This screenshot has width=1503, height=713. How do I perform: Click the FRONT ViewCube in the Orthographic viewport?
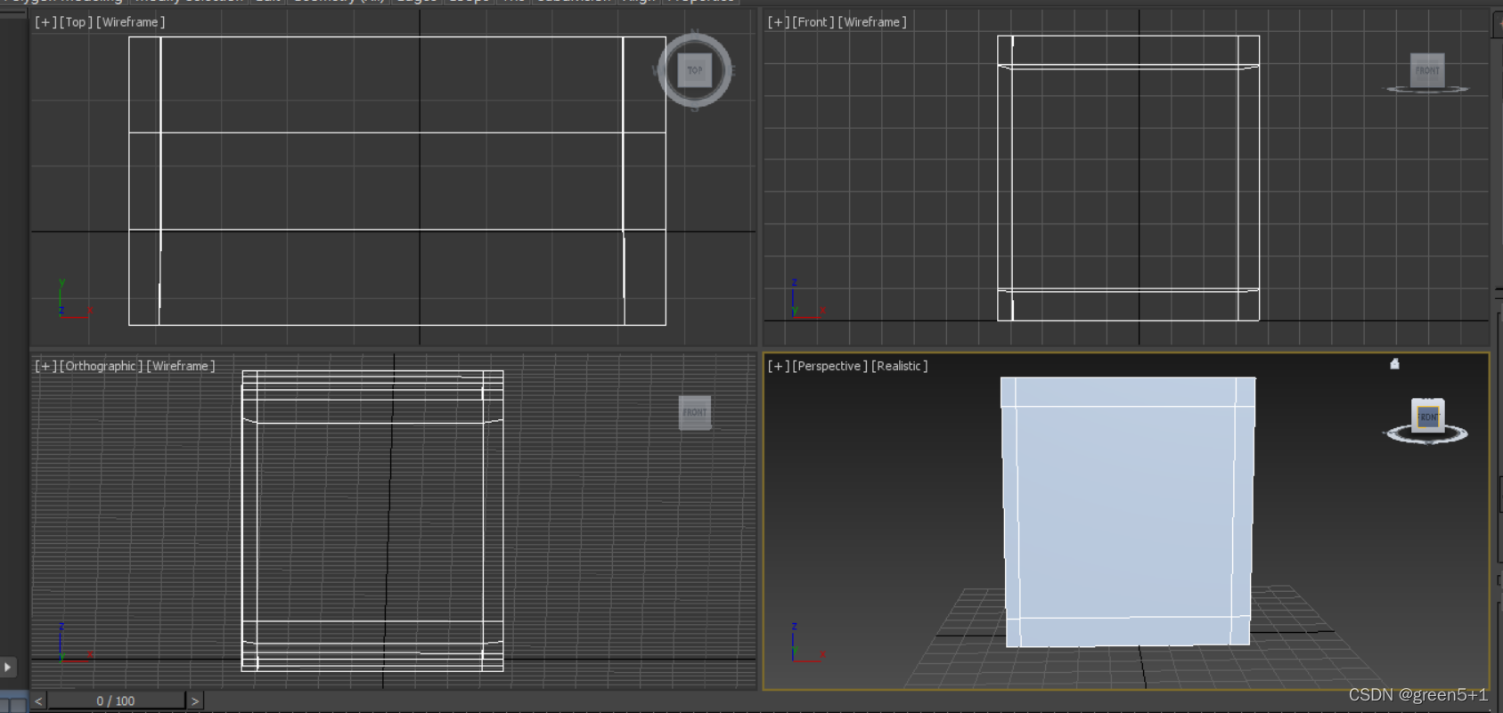[695, 412]
